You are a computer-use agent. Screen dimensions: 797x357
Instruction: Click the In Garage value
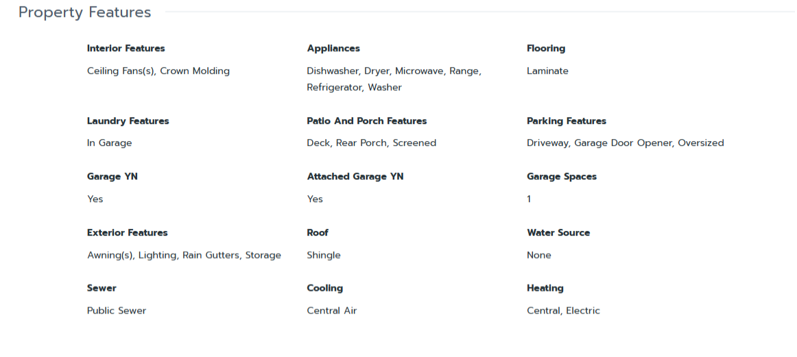tap(109, 143)
